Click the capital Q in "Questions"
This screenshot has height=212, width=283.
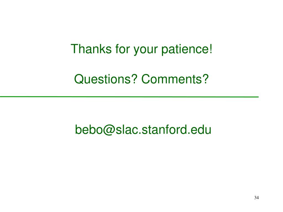pyautogui.click(x=79, y=79)
